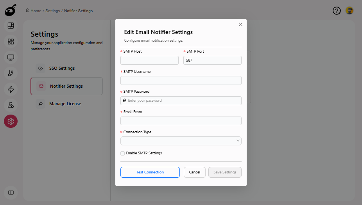Go to Home breadcrumb link
This screenshot has width=362, height=205.
36,11
